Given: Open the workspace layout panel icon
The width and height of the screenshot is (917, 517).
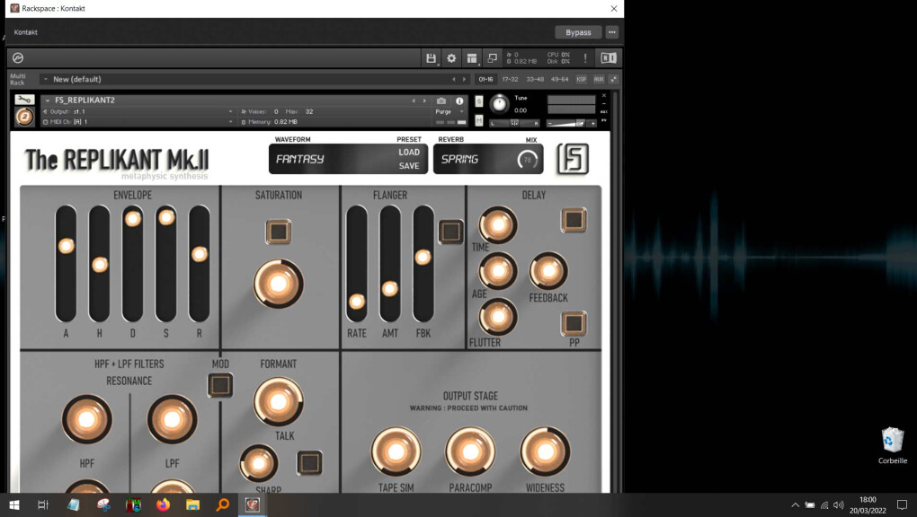Looking at the screenshot, I should tap(471, 57).
